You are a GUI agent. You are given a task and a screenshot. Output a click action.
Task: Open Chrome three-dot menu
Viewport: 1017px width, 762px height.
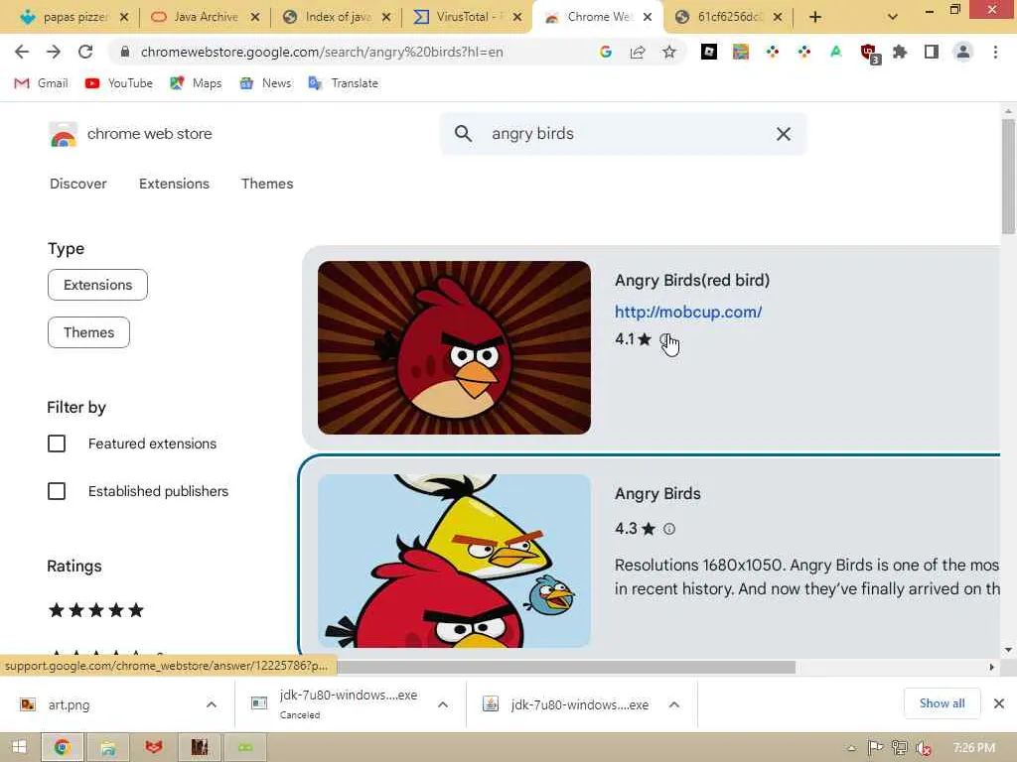(x=995, y=52)
